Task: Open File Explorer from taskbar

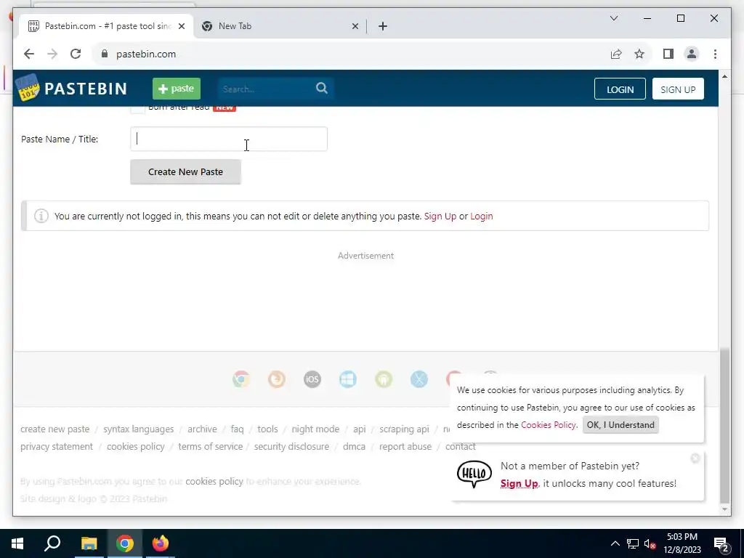Action: (x=89, y=543)
